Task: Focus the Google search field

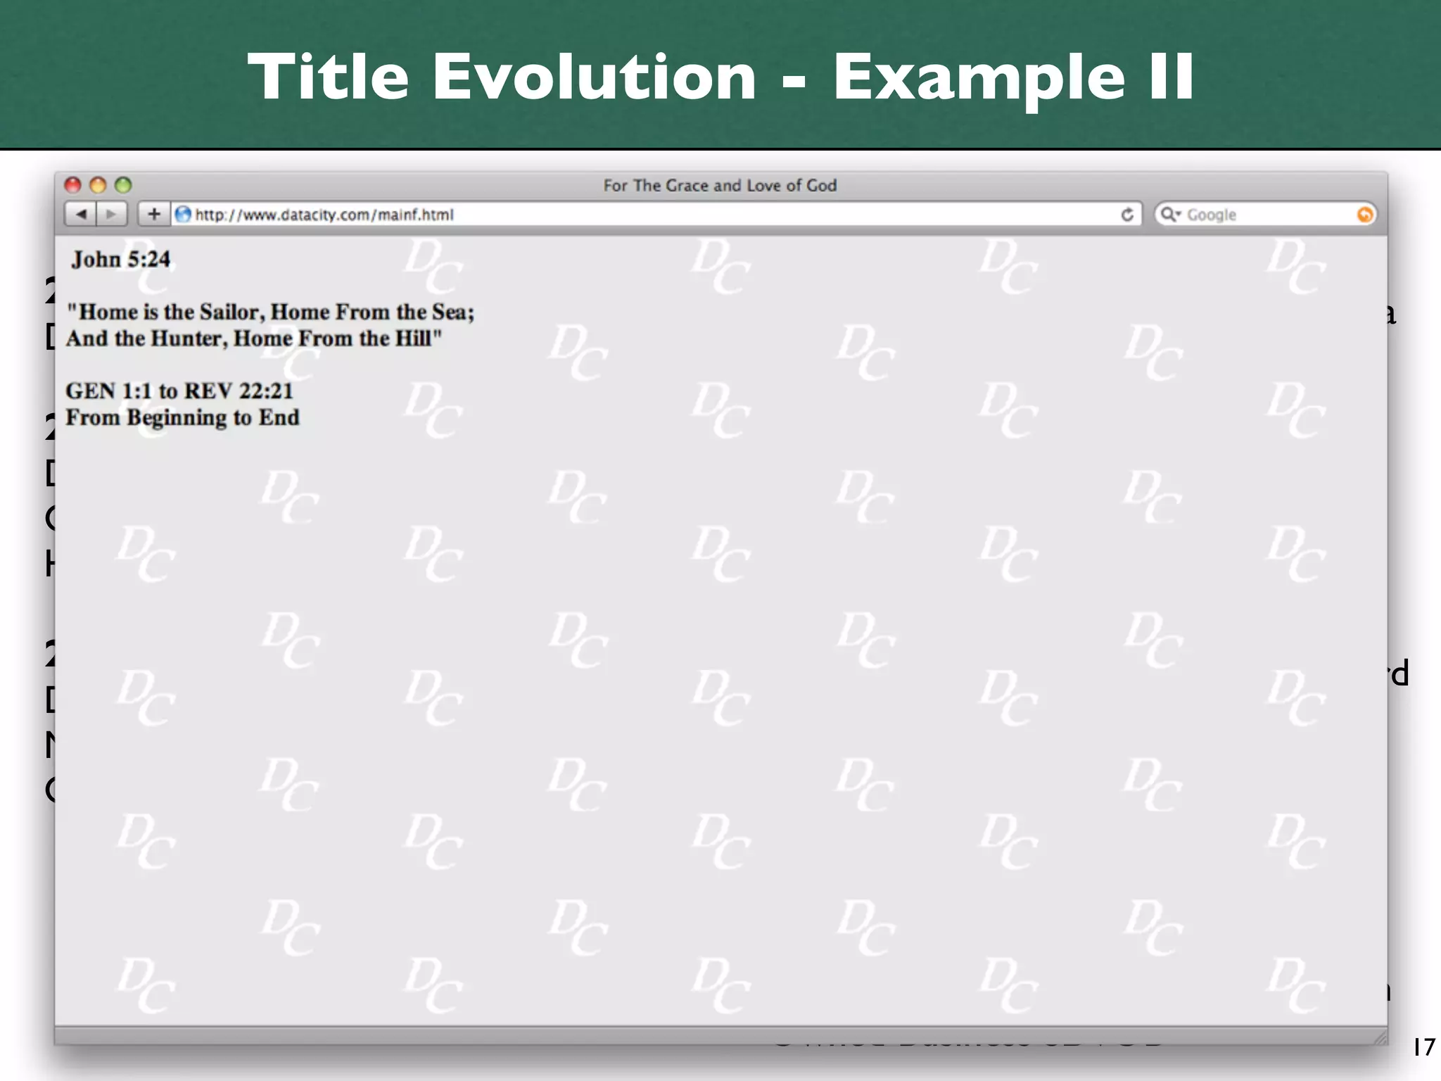Action: (x=1265, y=215)
